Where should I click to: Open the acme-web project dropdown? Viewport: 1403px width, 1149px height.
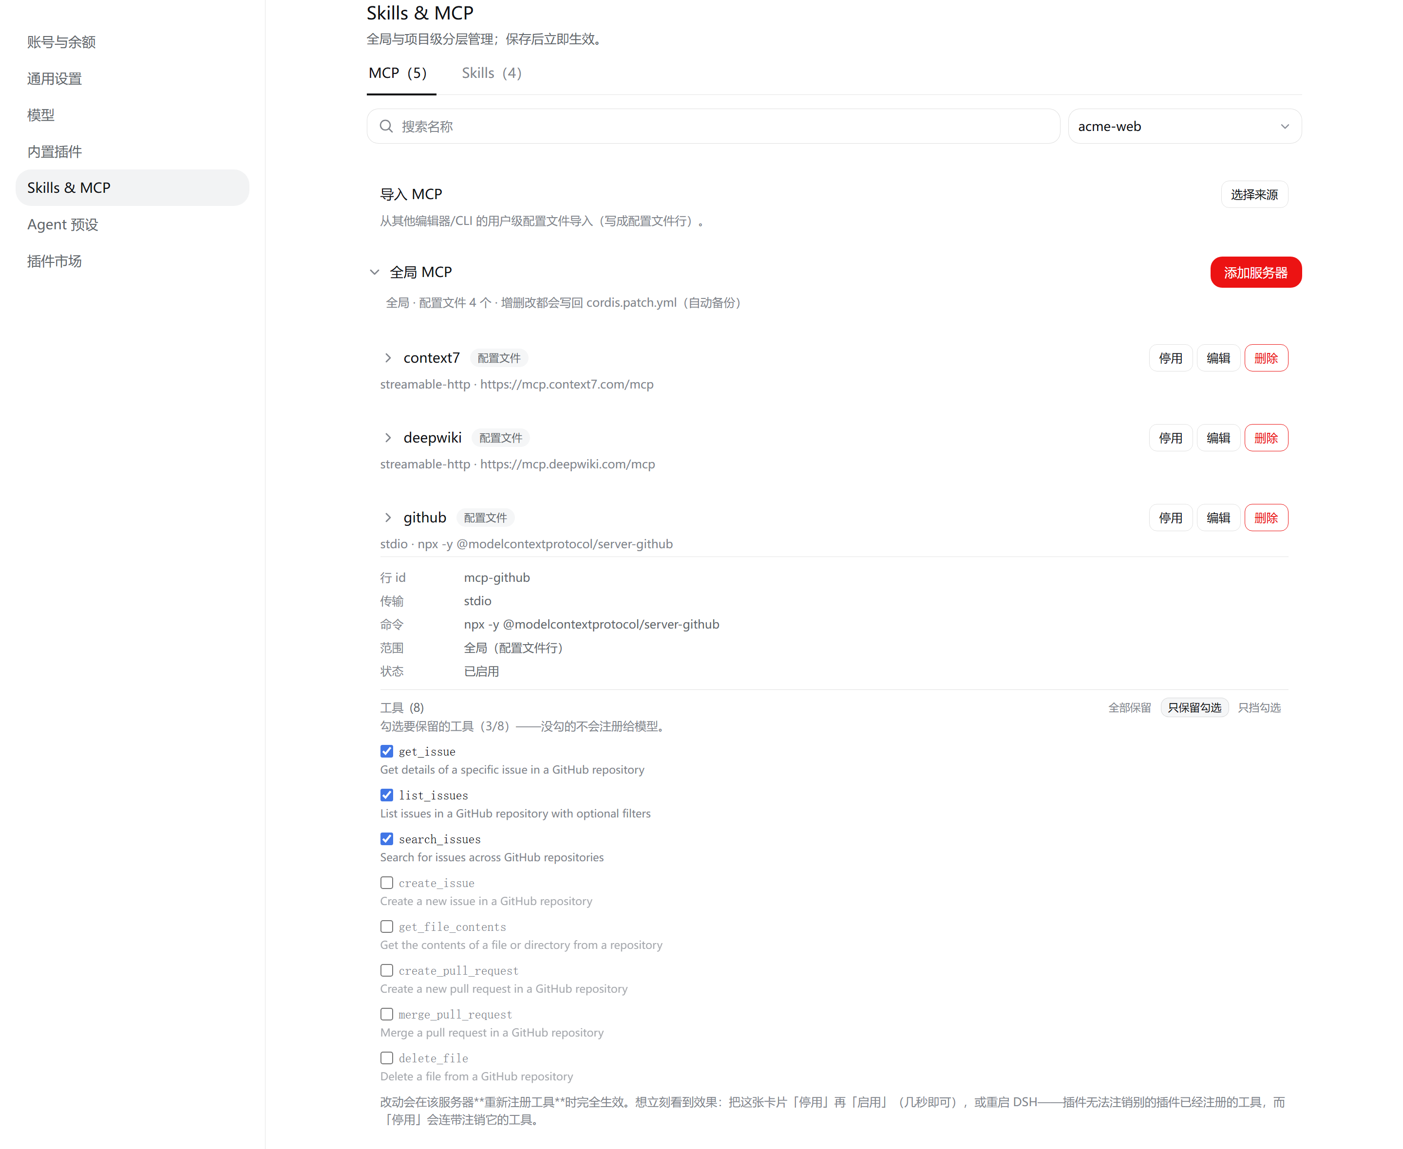[1184, 126]
